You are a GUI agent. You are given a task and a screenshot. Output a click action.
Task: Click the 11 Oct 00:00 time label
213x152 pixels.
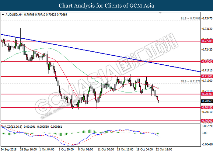[x=106, y=150]
